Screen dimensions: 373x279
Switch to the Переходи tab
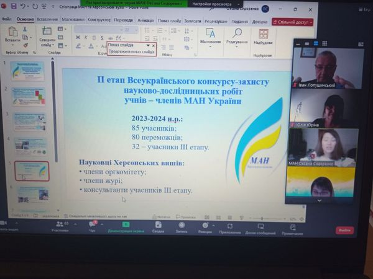[x=123, y=20]
